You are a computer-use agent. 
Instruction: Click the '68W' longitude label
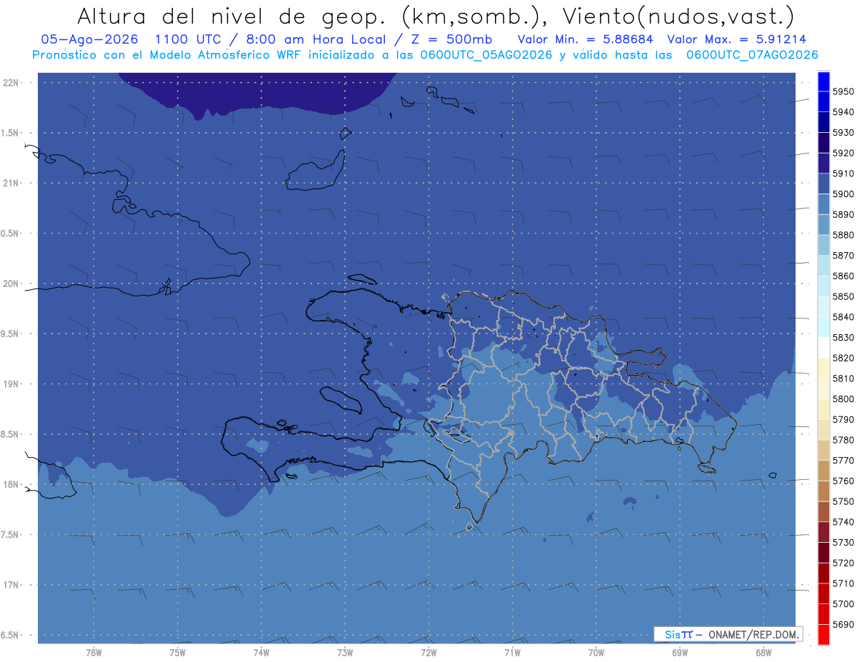coord(763,652)
